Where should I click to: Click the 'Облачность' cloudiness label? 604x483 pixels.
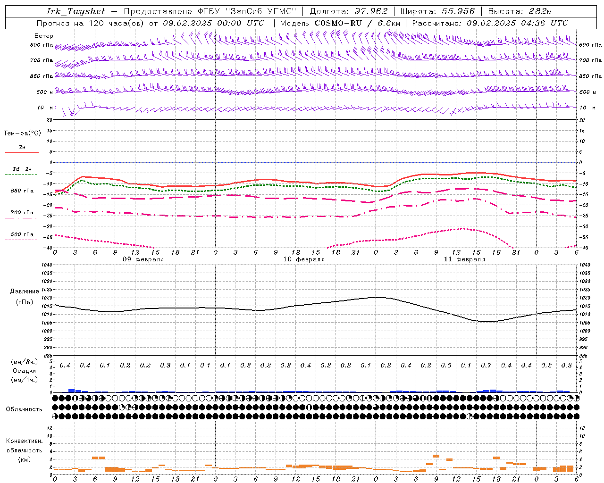[x=24, y=409]
